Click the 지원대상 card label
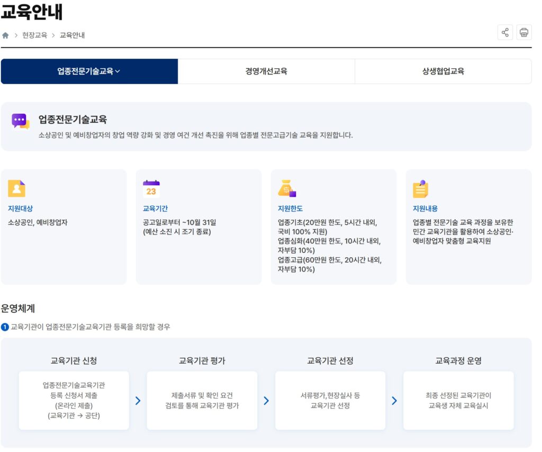This screenshot has width=542, height=452. coord(21,209)
